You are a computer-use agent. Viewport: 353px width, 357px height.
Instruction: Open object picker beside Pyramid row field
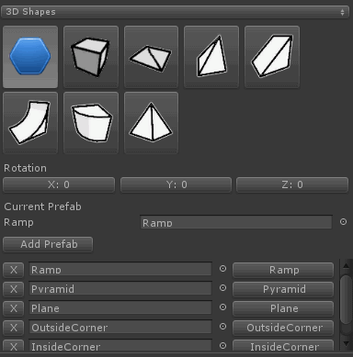[222, 288]
